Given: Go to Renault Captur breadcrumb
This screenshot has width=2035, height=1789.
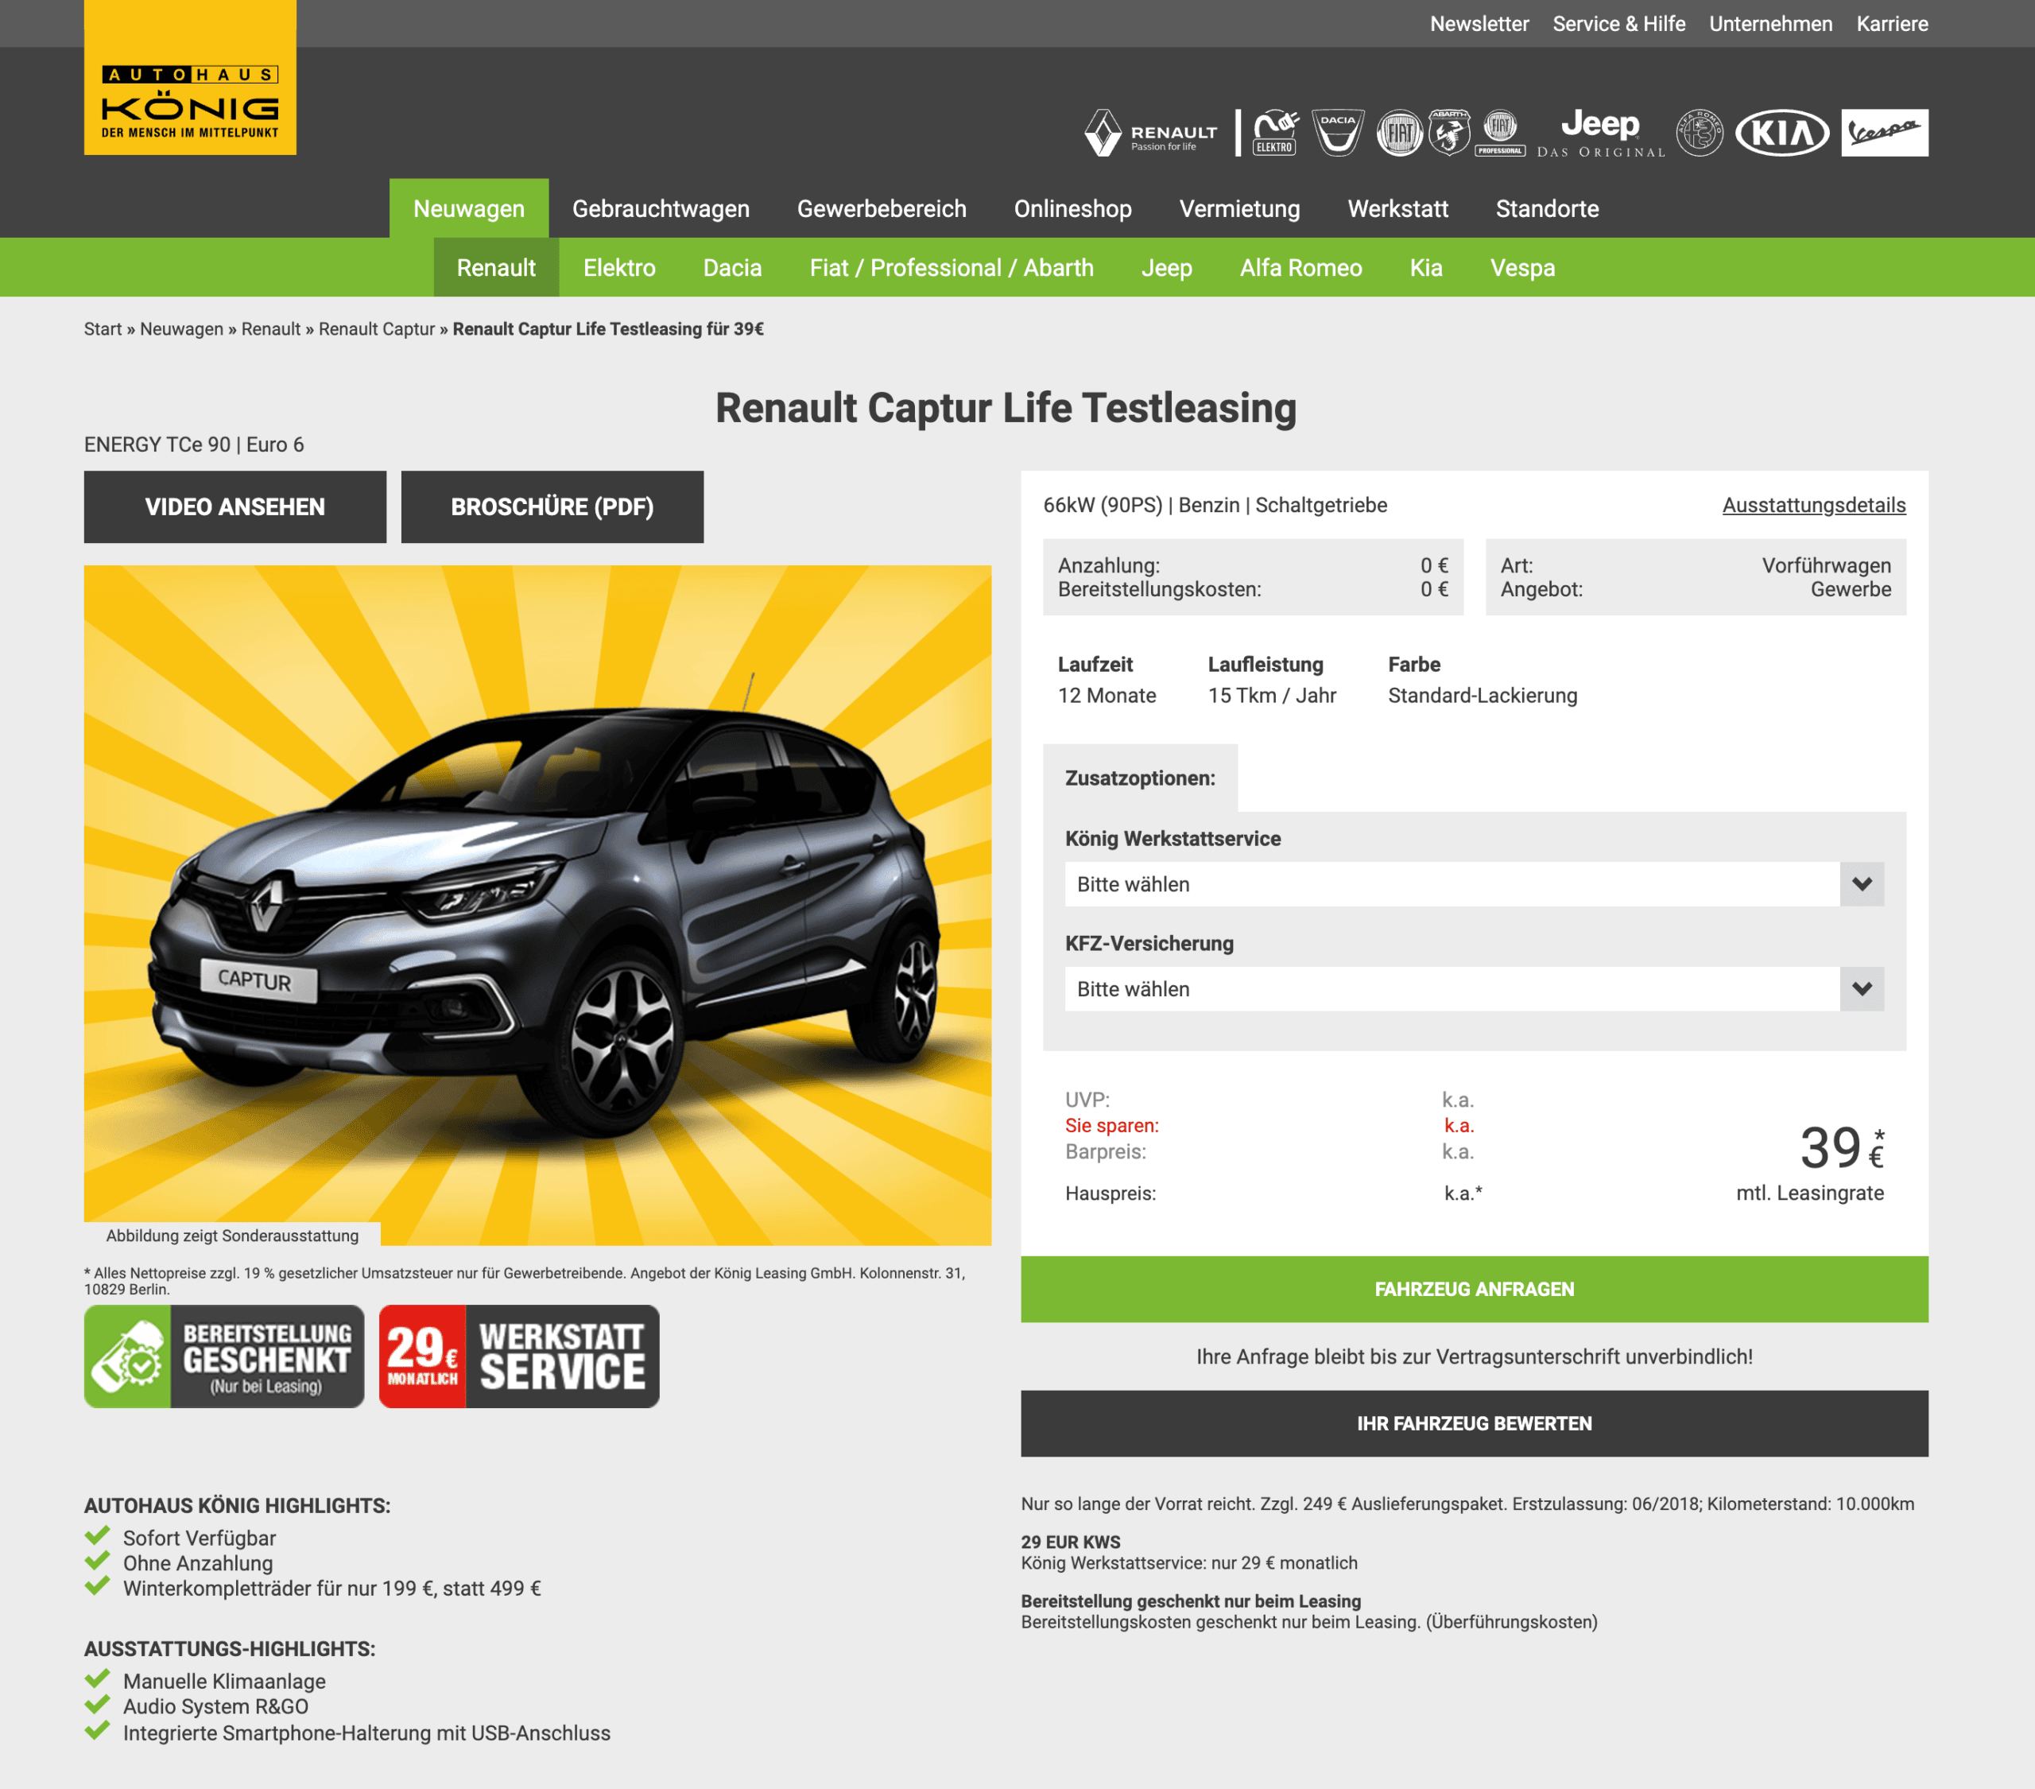Looking at the screenshot, I should click(376, 328).
